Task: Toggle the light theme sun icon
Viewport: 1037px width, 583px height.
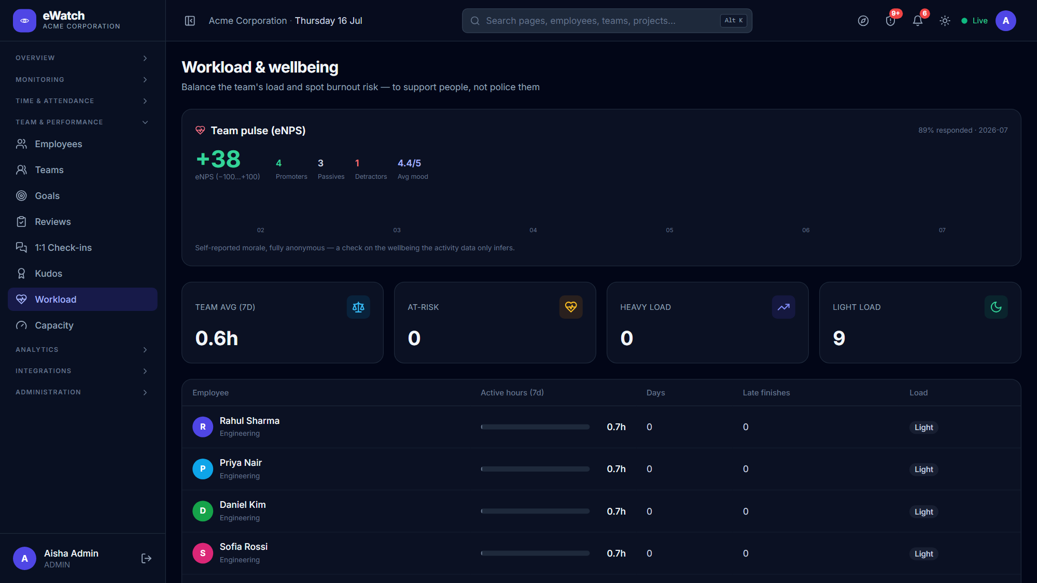Action: (945, 21)
